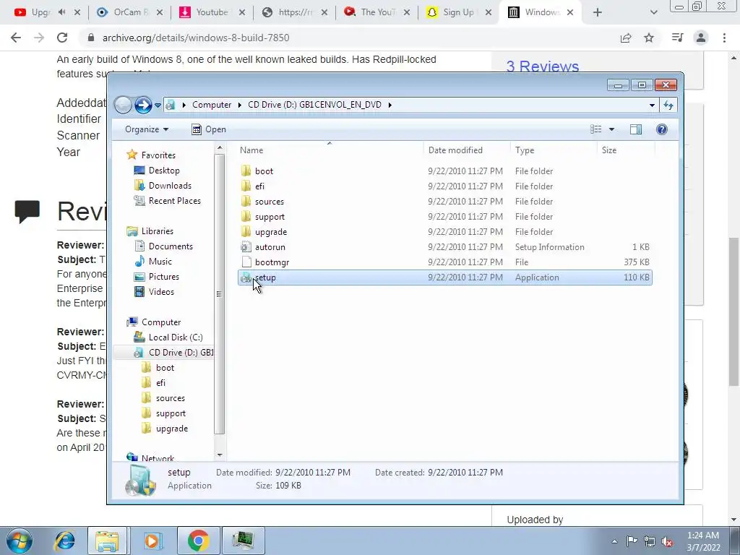This screenshot has height=555, width=740.
Task: Select the autorun setup information file
Action: coord(445,247)
